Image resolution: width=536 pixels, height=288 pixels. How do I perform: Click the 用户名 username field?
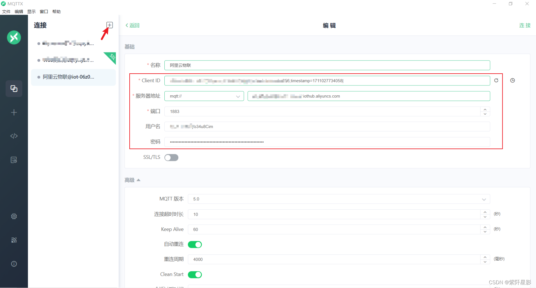(x=327, y=126)
